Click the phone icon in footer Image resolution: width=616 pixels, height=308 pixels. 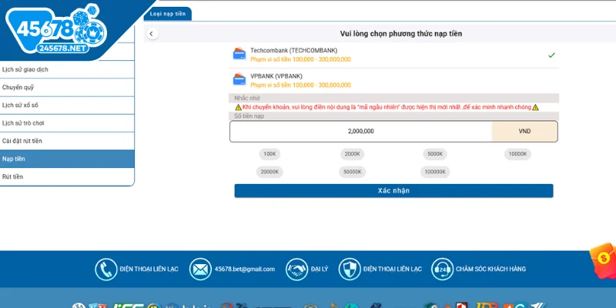(x=106, y=269)
